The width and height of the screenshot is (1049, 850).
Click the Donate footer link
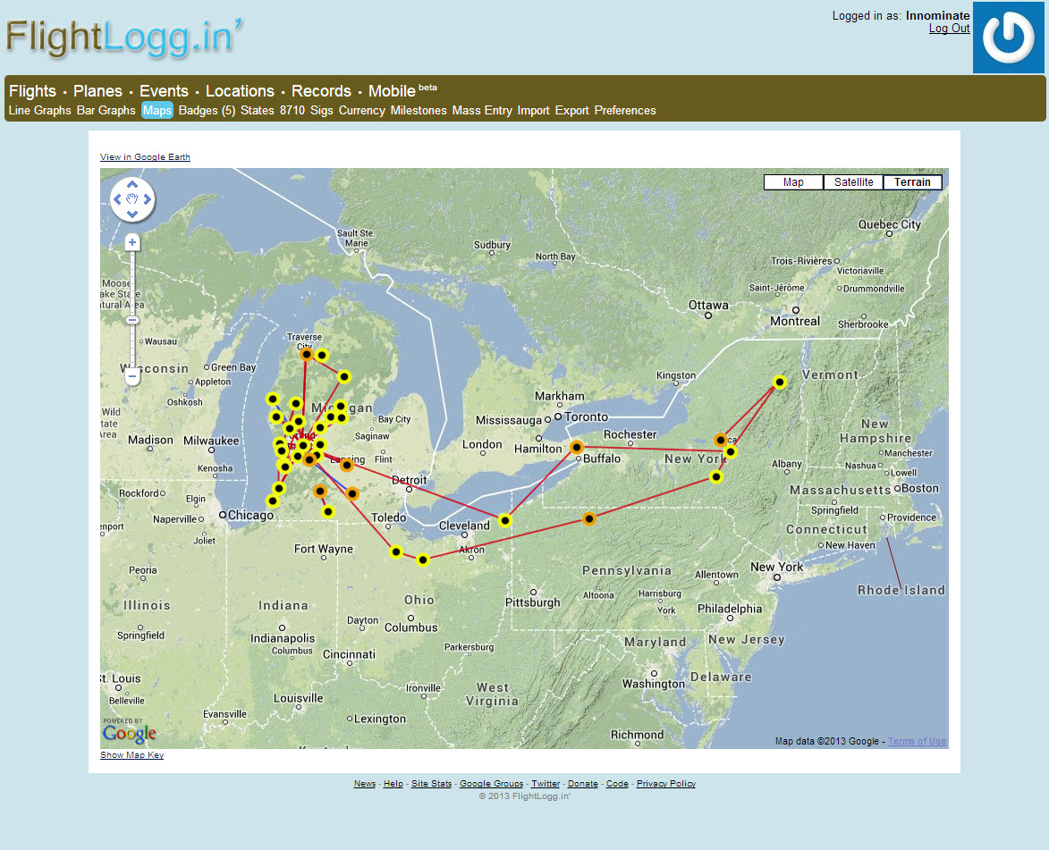(583, 784)
